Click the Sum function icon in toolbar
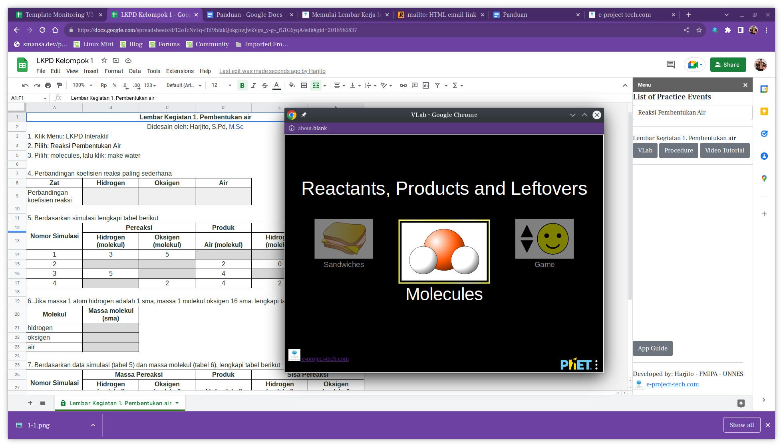Image resolution: width=783 pixels, height=447 pixels. click(x=455, y=85)
